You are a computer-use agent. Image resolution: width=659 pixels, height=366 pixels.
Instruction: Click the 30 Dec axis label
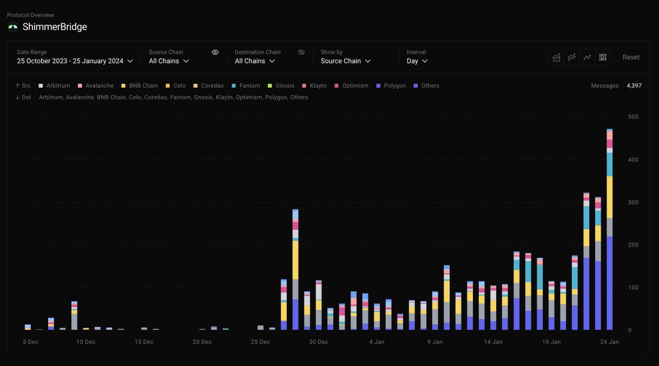[319, 342]
